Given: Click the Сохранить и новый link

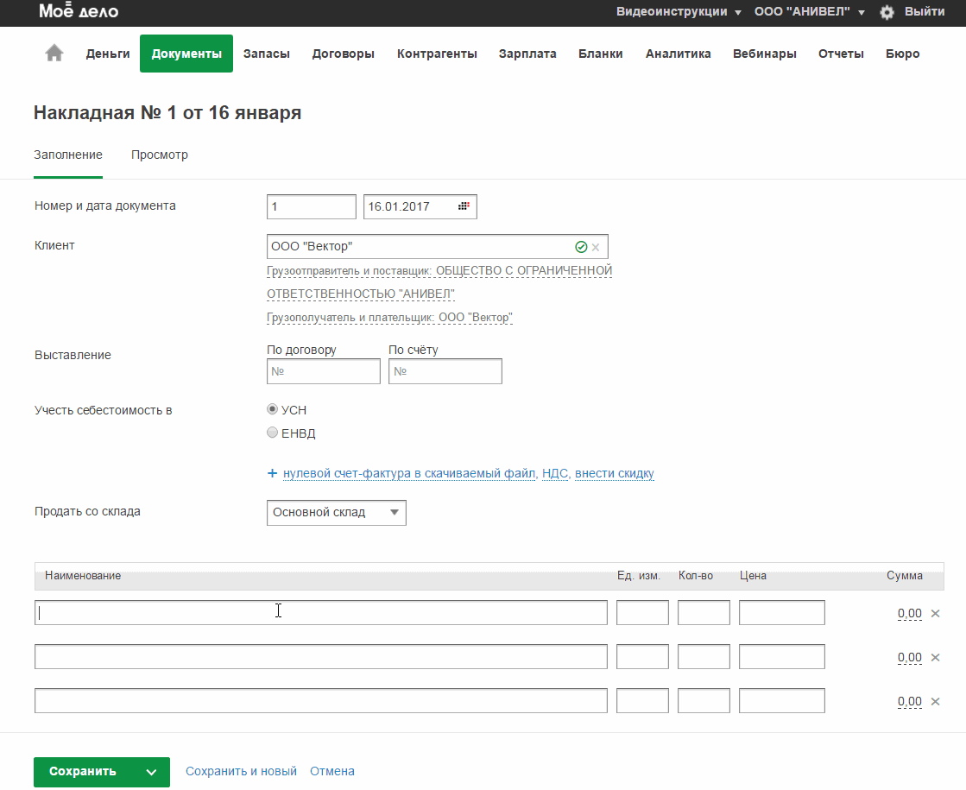Looking at the screenshot, I should pos(241,772).
